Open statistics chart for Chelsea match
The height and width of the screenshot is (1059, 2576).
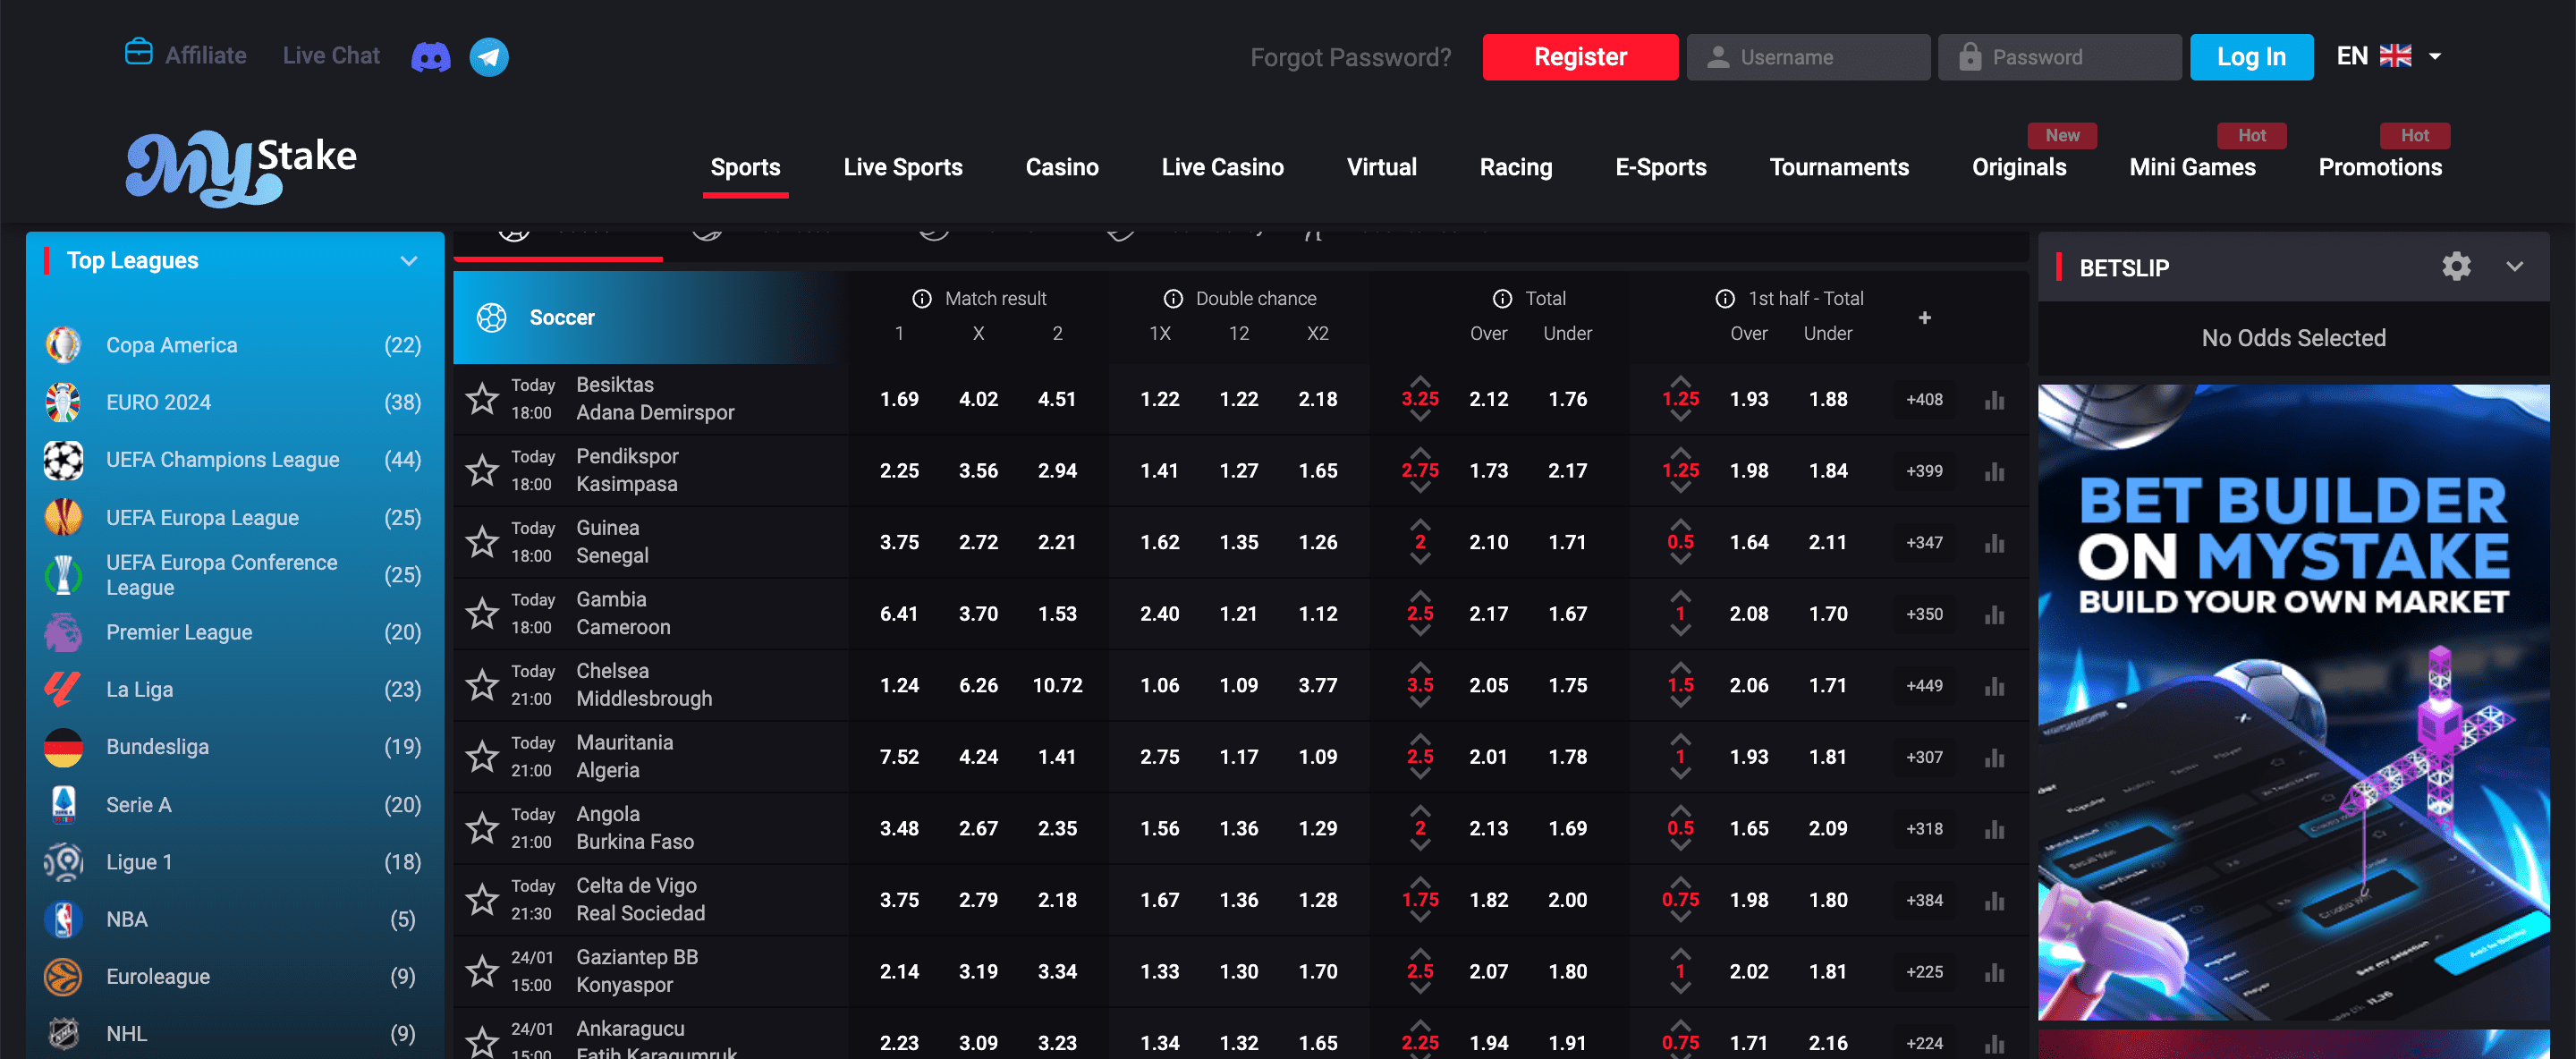(1994, 686)
